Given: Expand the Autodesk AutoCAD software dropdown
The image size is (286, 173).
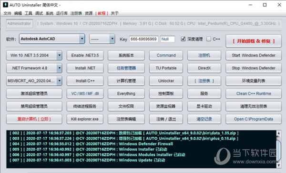Looking at the screenshot, I should click(82, 39).
